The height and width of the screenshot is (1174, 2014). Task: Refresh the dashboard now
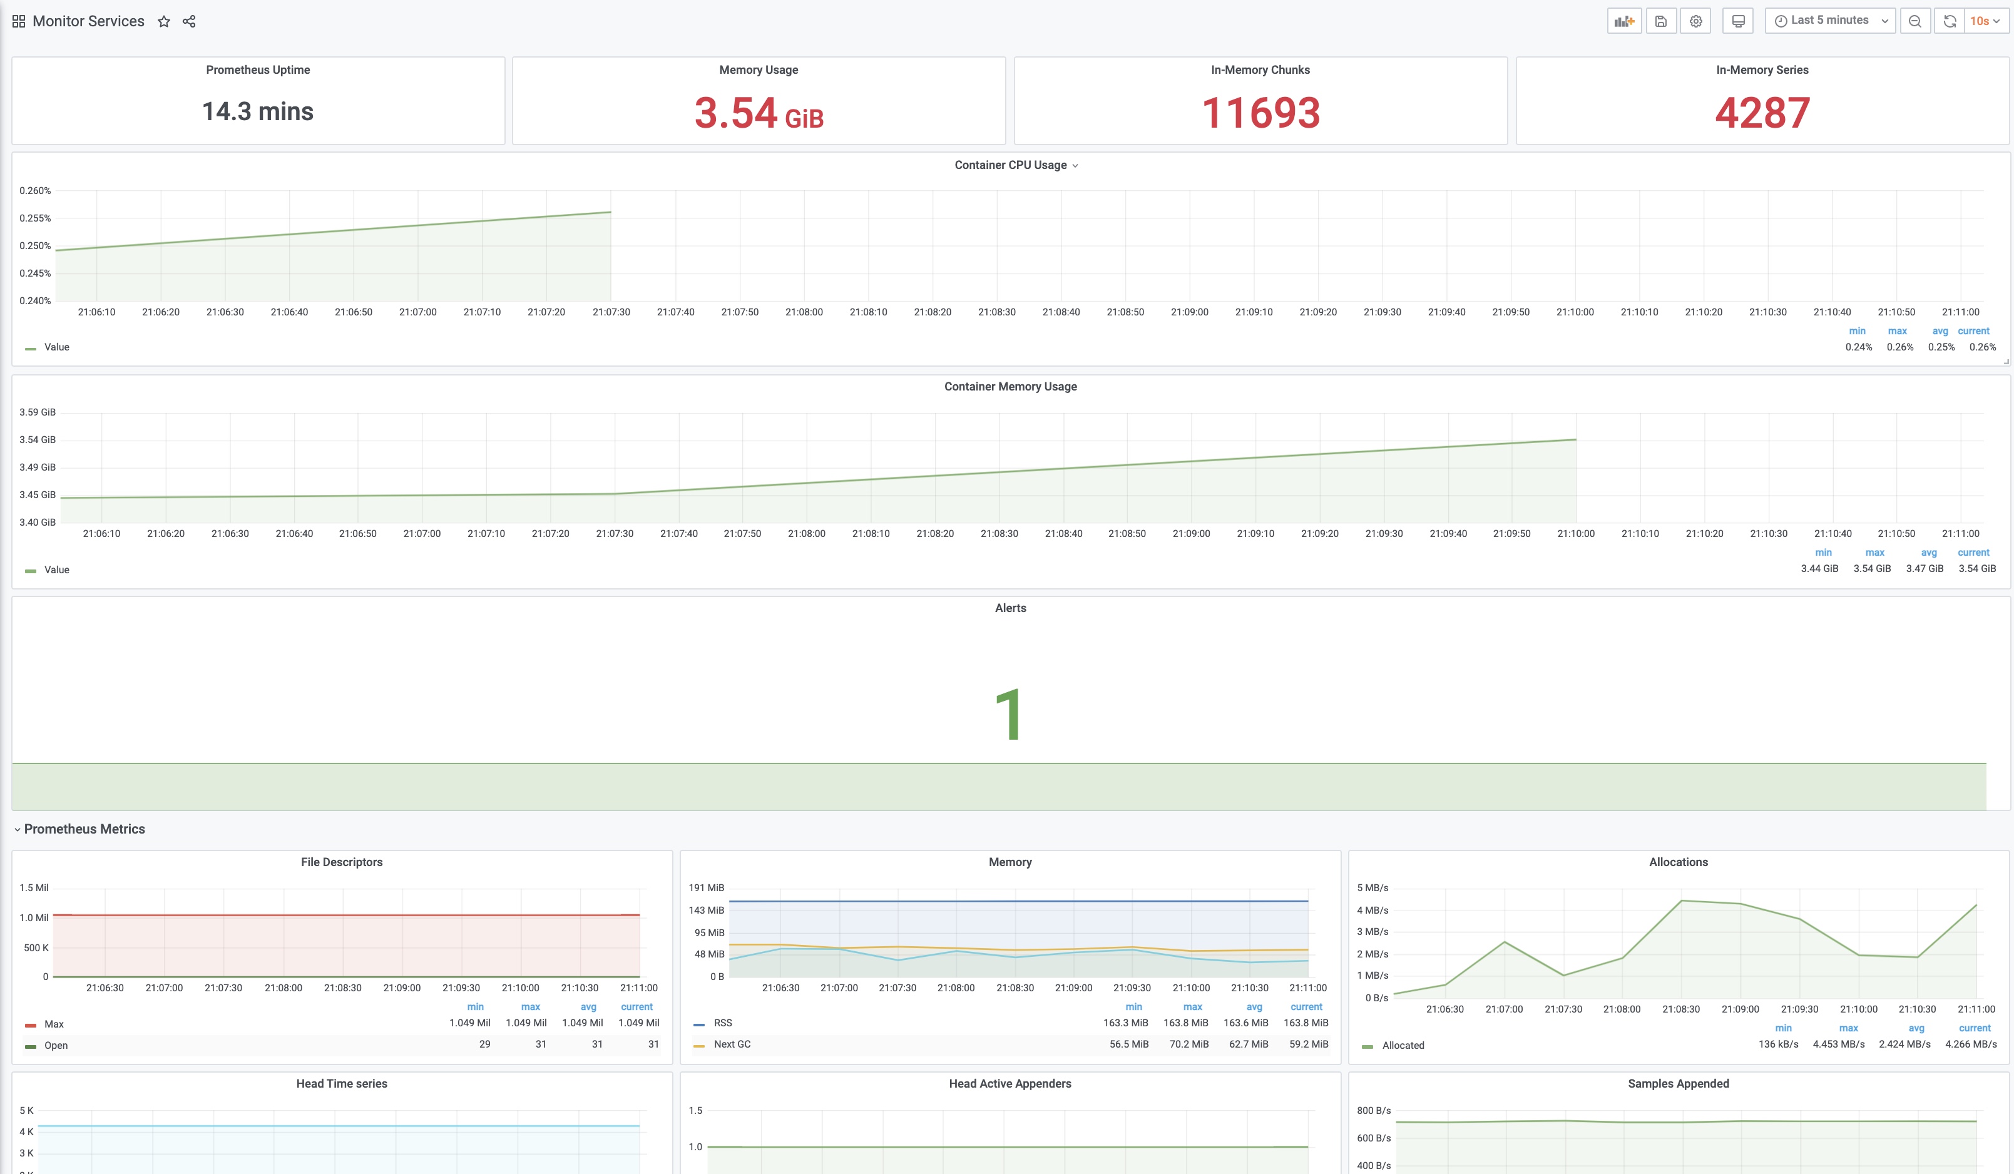[1950, 21]
